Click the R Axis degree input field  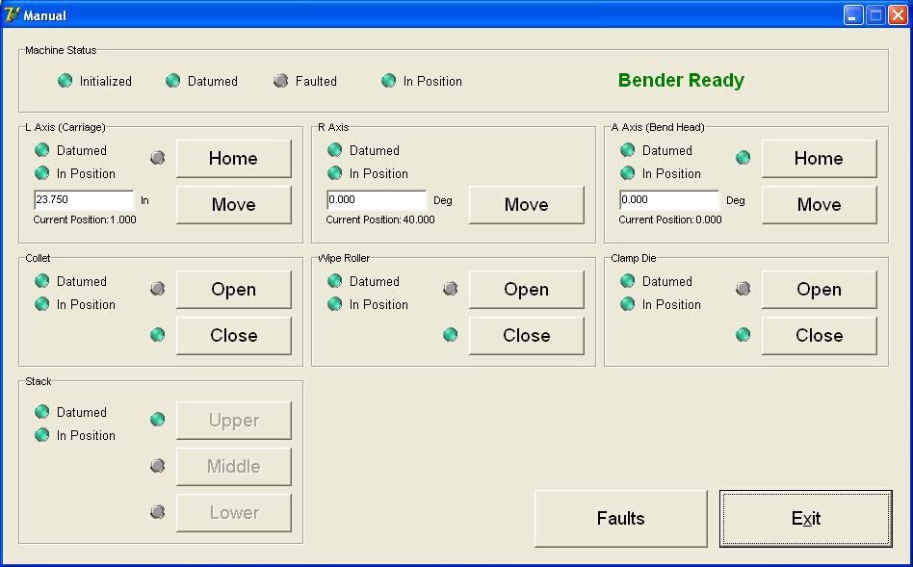[377, 199]
